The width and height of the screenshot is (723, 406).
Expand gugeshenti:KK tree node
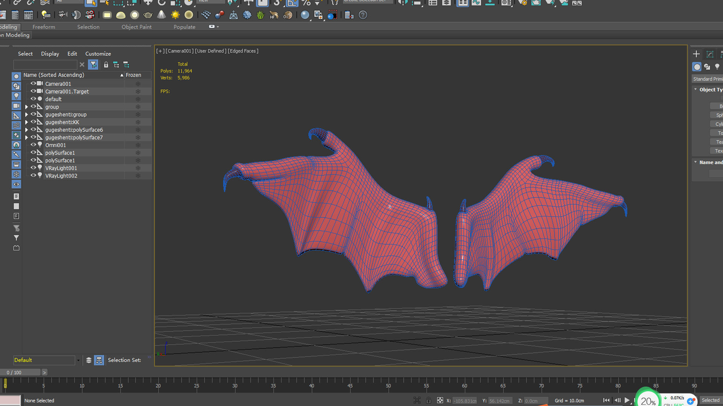coord(26,122)
